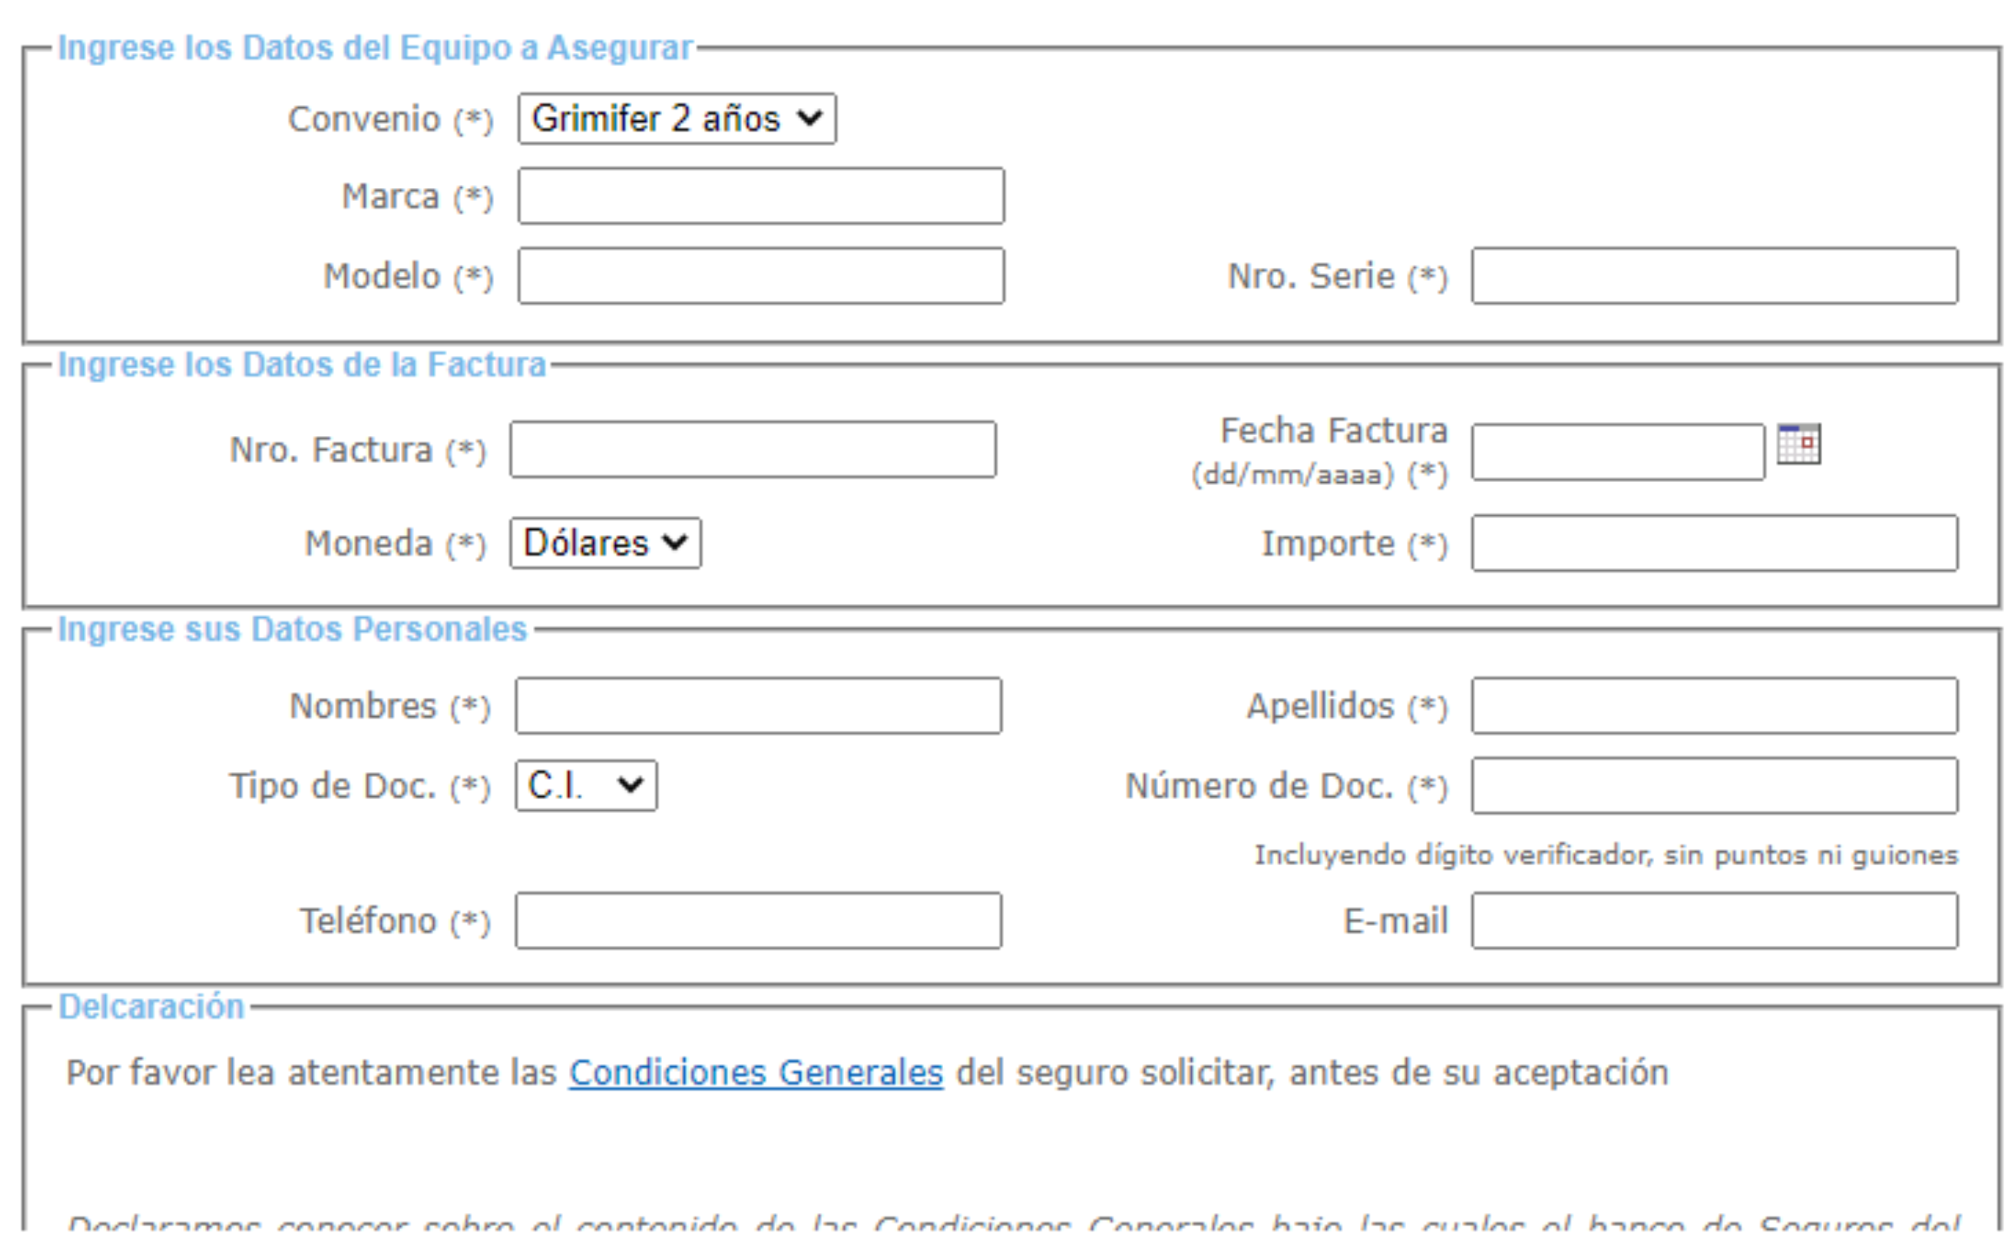Click the Marca input field
The image size is (2014, 1260).
760,196
